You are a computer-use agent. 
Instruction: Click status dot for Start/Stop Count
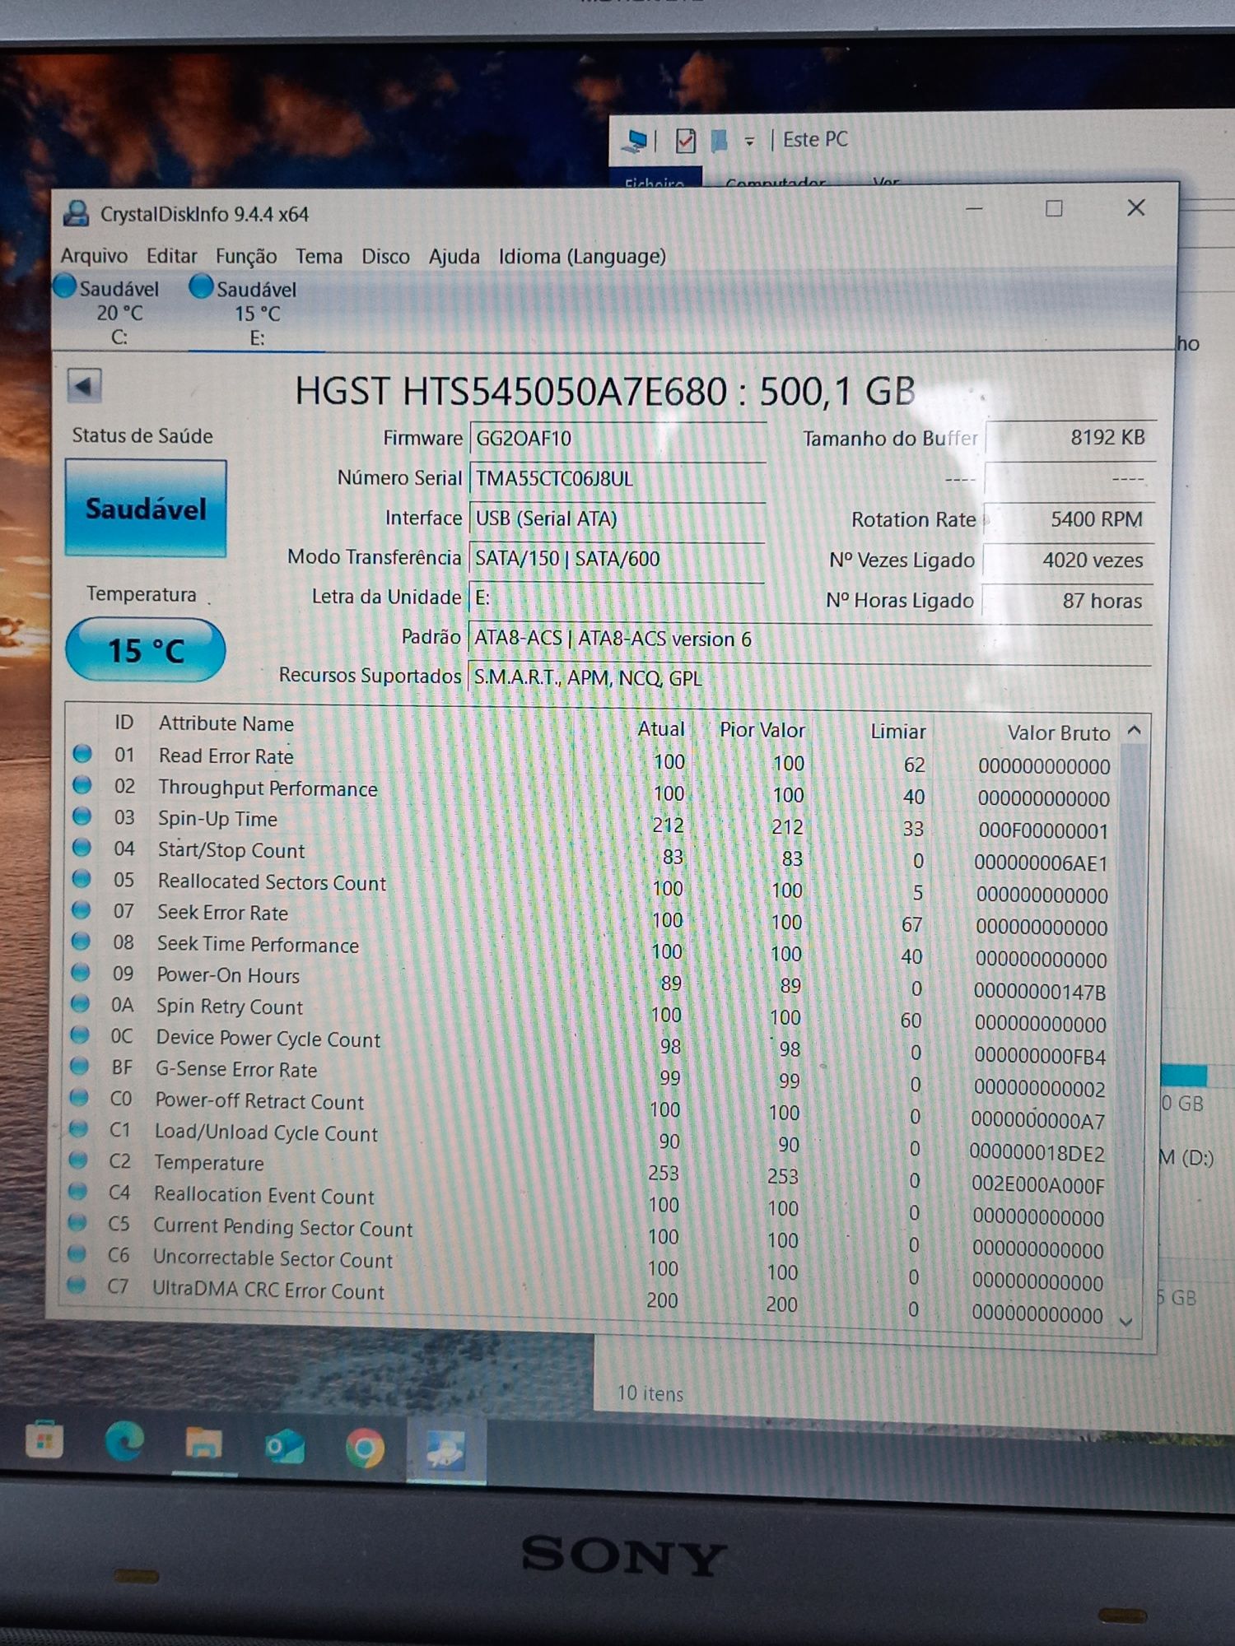click(x=82, y=848)
